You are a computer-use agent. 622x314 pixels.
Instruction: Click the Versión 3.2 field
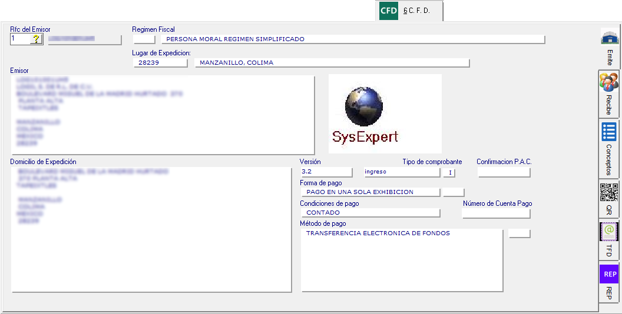(326, 172)
